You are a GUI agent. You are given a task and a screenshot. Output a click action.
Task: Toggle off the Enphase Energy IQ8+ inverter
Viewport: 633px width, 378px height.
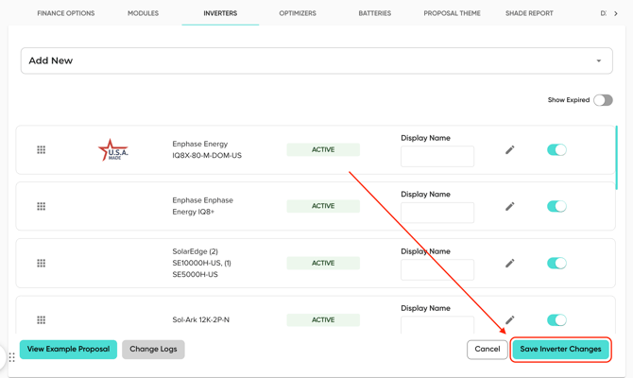pos(556,206)
